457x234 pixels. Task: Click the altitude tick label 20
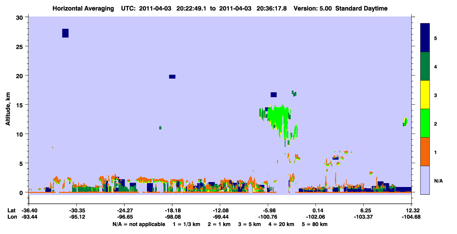click(x=20, y=75)
